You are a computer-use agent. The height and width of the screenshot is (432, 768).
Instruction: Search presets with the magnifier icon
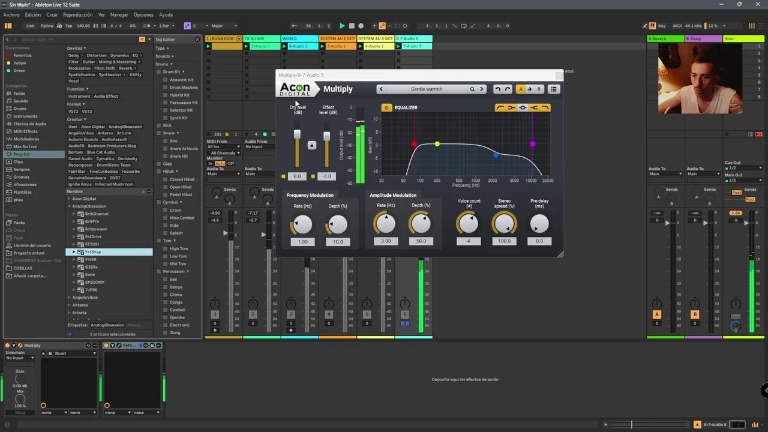click(472, 89)
